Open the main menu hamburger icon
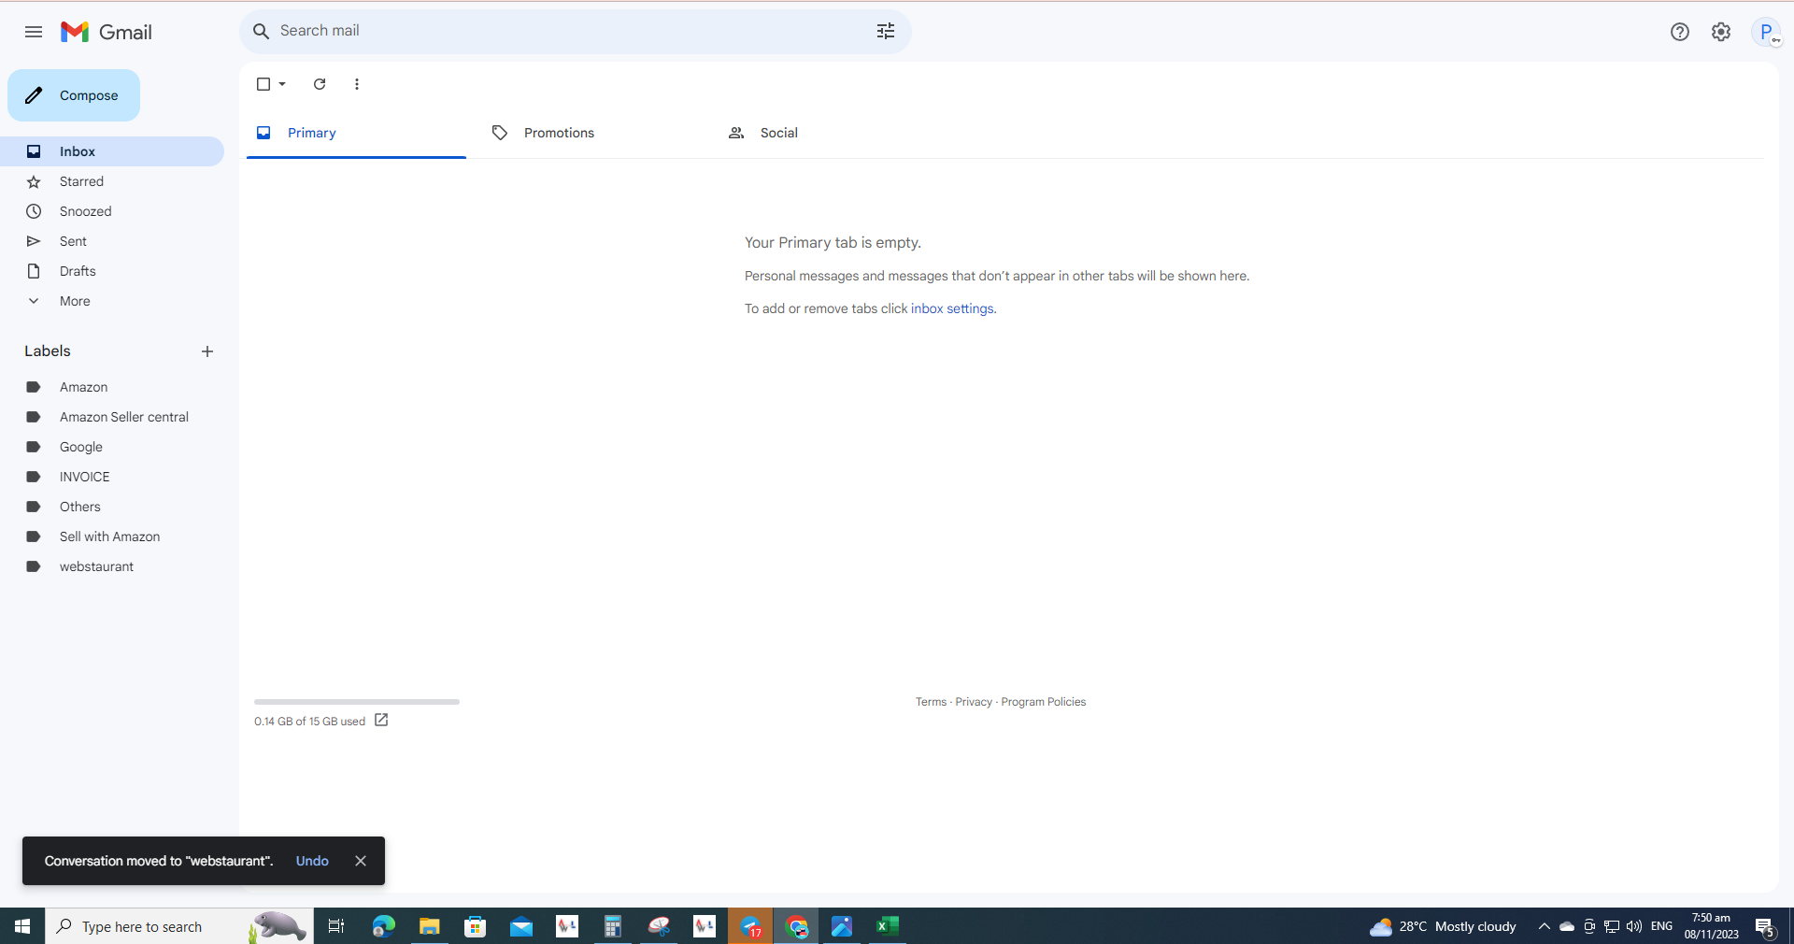Image resolution: width=1794 pixels, height=944 pixels. click(x=34, y=32)
